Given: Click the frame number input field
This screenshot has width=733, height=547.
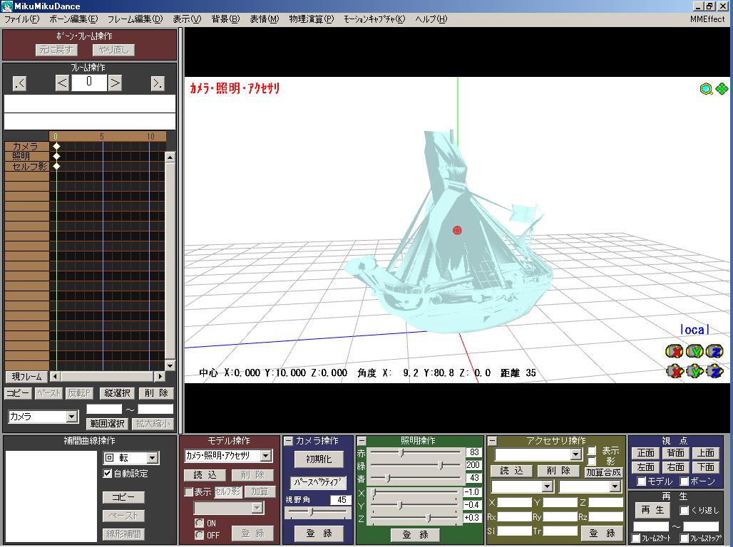Looking at the screenshot, I should [89, 83].
